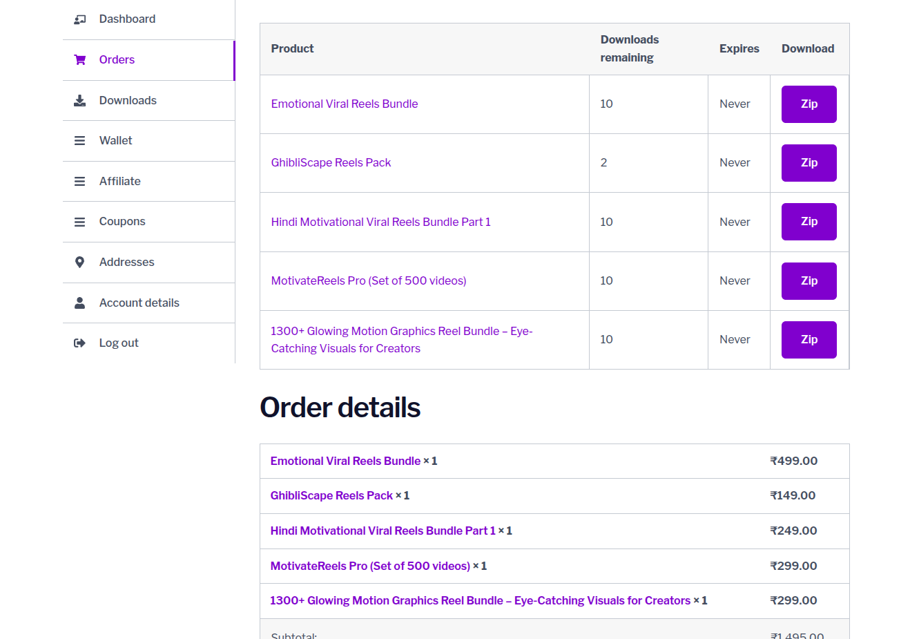Click the Downloads remaining column header
This screenshot has height=639, width=919.
629,48
